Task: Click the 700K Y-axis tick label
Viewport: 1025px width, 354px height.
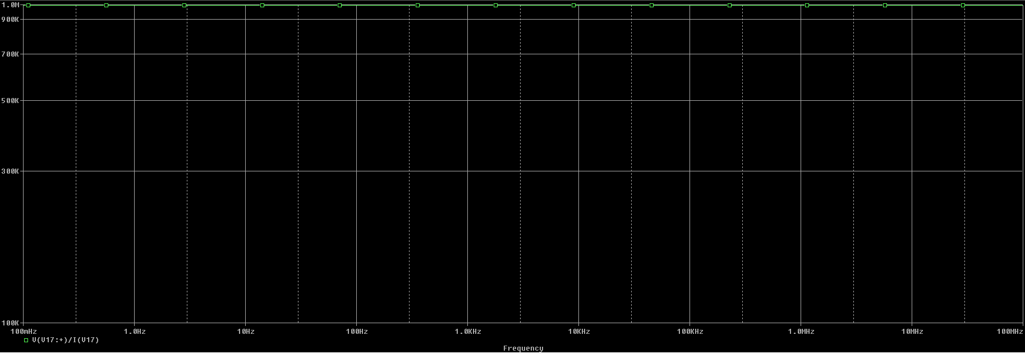Action: (x=11, y=54)
